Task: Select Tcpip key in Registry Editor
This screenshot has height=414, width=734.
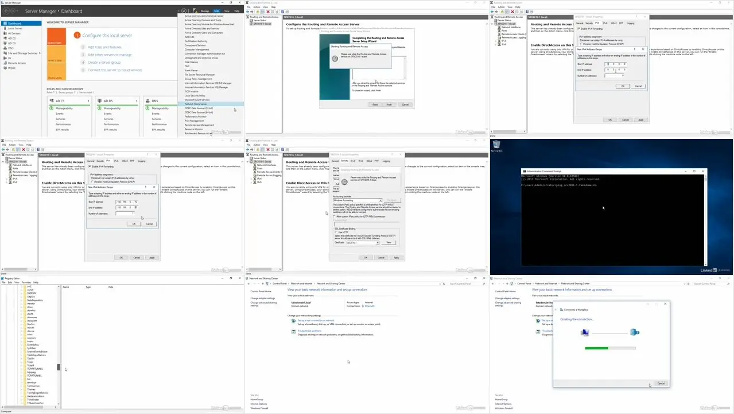Action: tap(30, 362)
